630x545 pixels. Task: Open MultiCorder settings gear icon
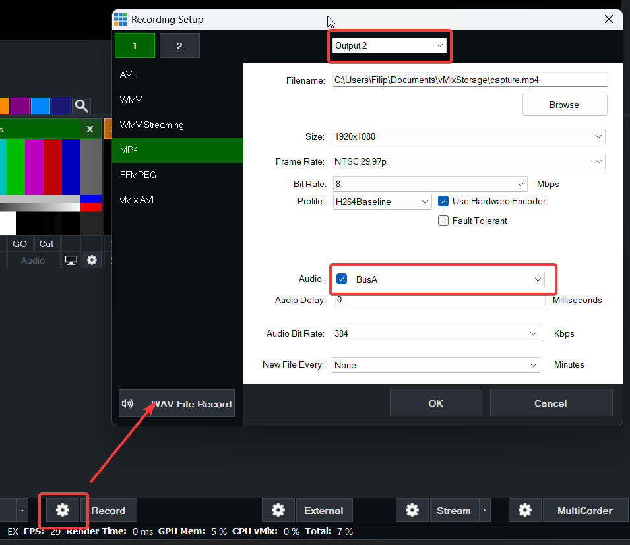(524, 511)
